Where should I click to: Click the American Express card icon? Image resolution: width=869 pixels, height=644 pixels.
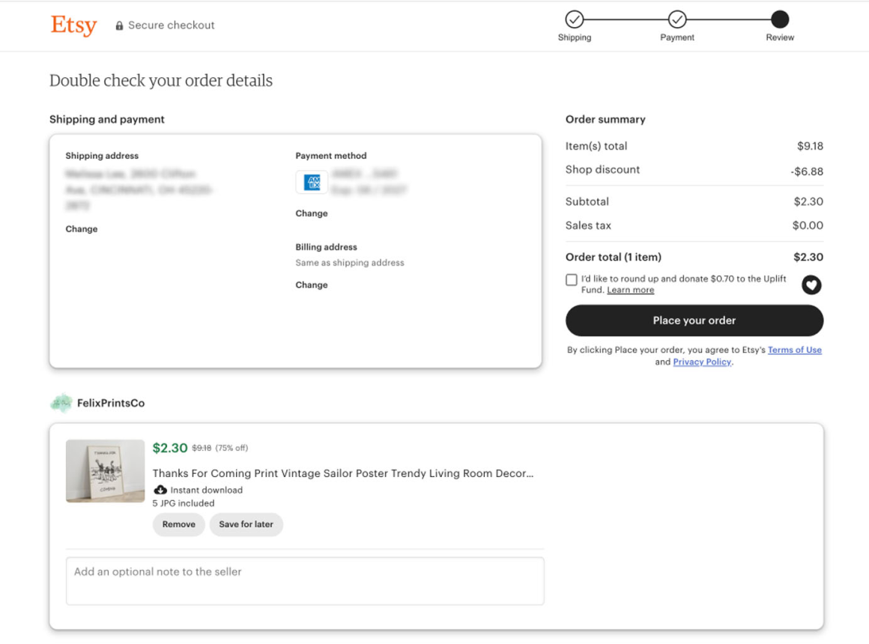click(x=311, y=182)
